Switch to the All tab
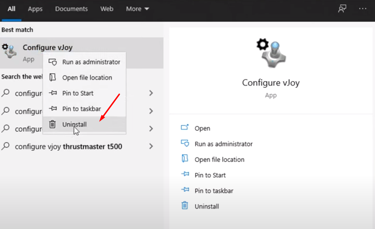Image resolution: width=375 pixels, height=229 pixels. [11, 9]
